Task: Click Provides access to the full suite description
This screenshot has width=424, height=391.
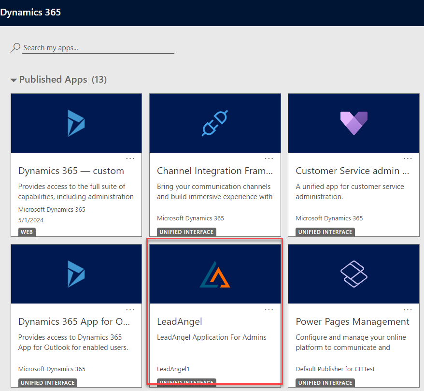Action: coord(76,191)
